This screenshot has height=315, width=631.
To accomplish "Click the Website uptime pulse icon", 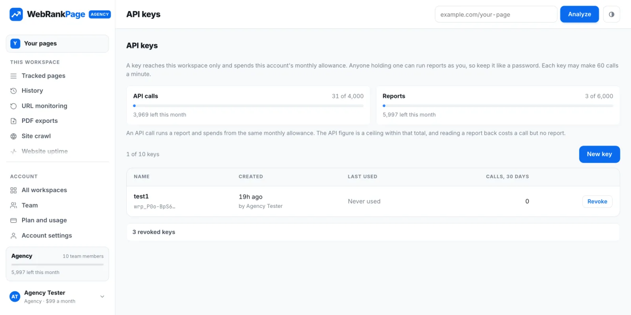I will click(13, 151).
